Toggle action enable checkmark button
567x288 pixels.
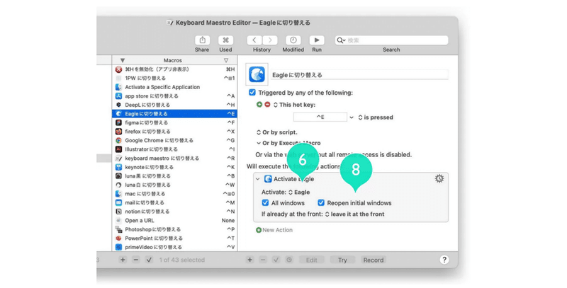click(276, 260)
